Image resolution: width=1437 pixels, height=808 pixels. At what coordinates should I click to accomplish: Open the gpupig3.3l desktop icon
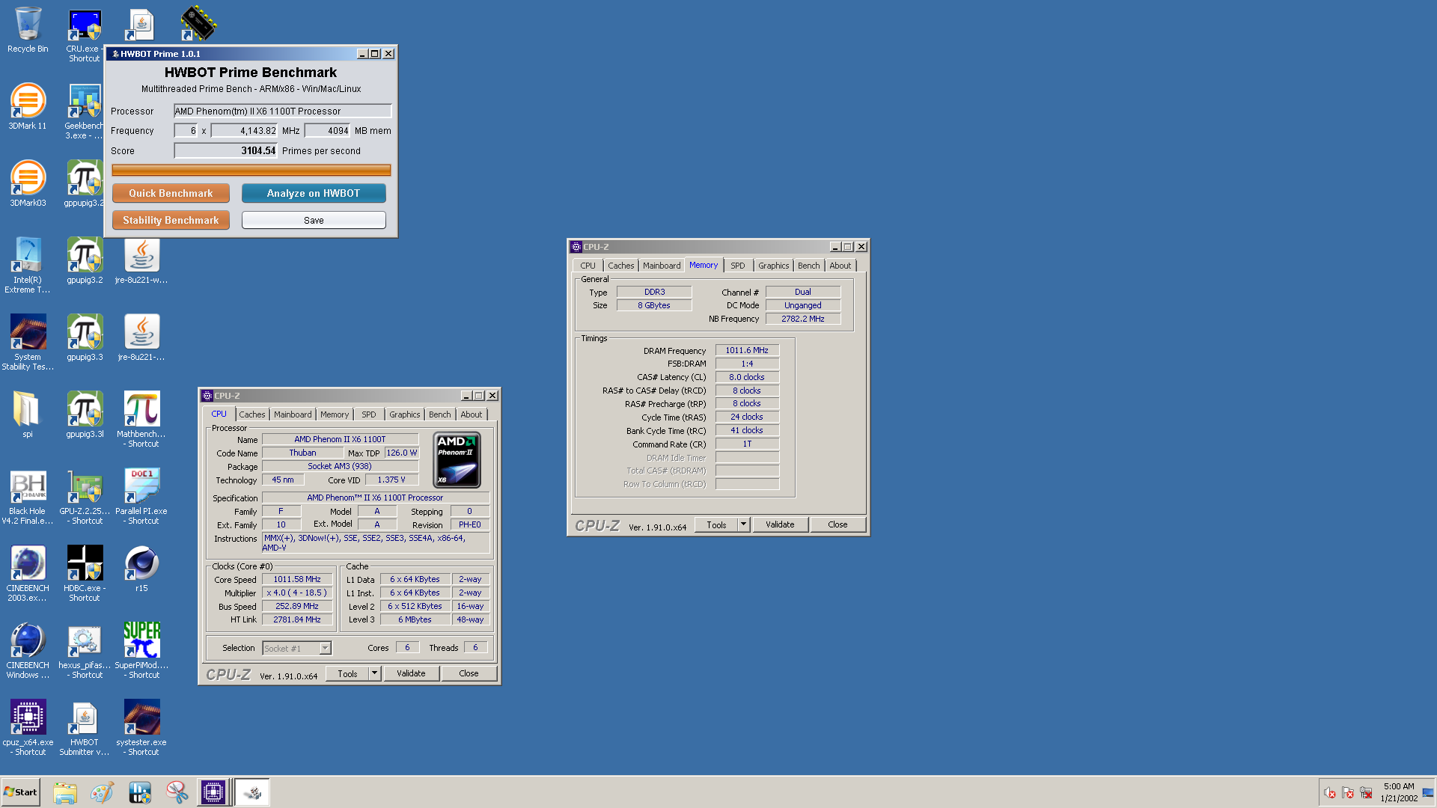click(x=85, y=414)
